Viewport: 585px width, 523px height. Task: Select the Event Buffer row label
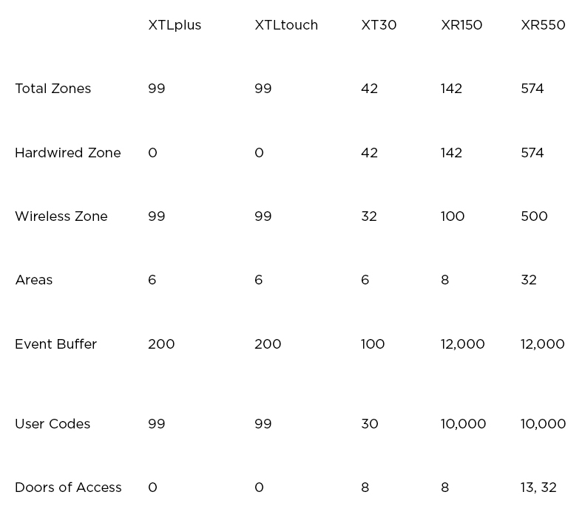point(56,344)
